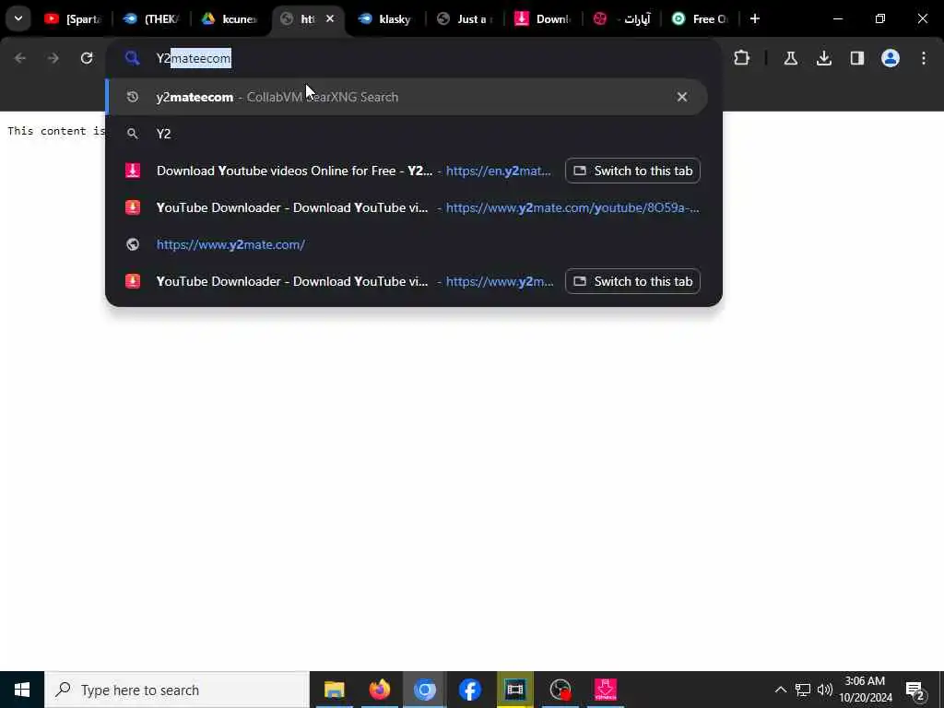Open File Explorer from the taskbar
Screen dimensions: 944x708
(334, 690)
